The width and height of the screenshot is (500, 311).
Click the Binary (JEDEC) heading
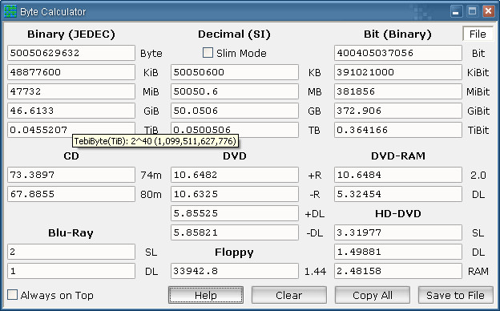click(x=71, y=34)
